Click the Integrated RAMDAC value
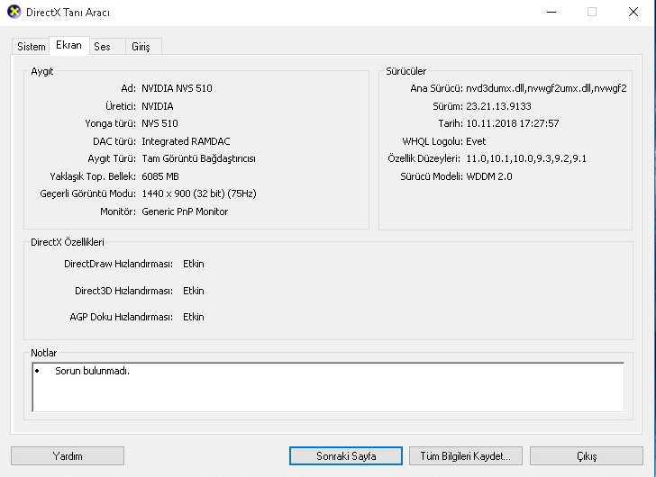 [186, 141]
